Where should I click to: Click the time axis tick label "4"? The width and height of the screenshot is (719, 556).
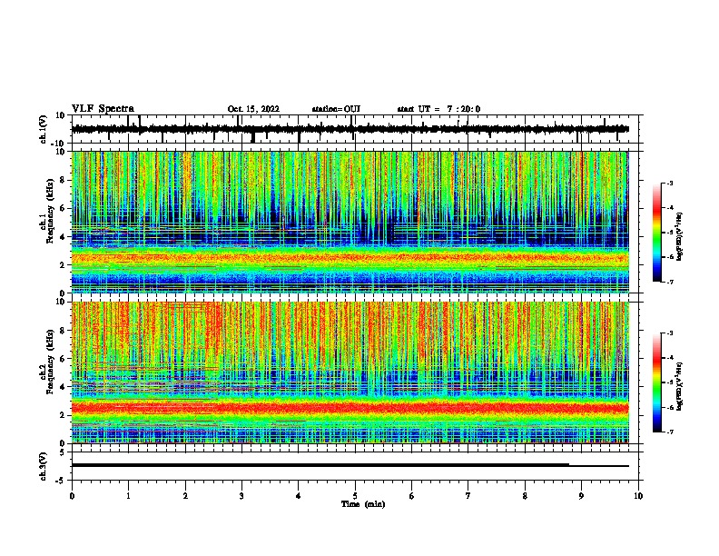(x=299, y=496)
